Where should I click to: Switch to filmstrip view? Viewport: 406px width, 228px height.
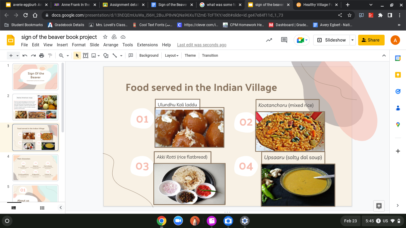pyautogui.click(x=14, y=208)
